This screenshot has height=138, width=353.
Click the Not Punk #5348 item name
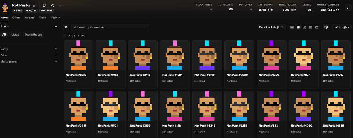[x=204, y=126]
